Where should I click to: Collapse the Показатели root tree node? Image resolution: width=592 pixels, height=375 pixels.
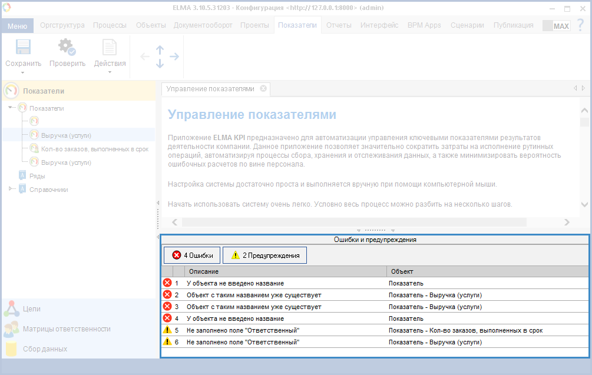click(x=11, y=108)
